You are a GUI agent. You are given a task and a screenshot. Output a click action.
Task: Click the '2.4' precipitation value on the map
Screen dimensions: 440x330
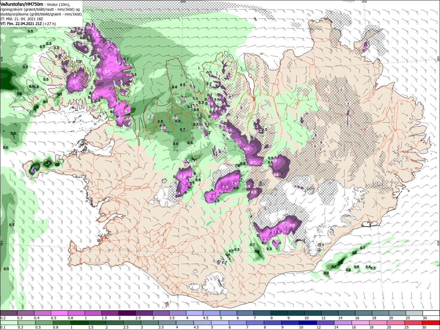click(36, 108)
